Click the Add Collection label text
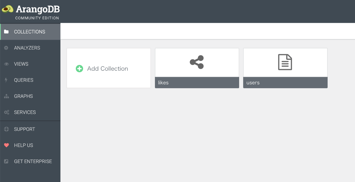The height and width of the screenshot is (182, 355). 108,69
